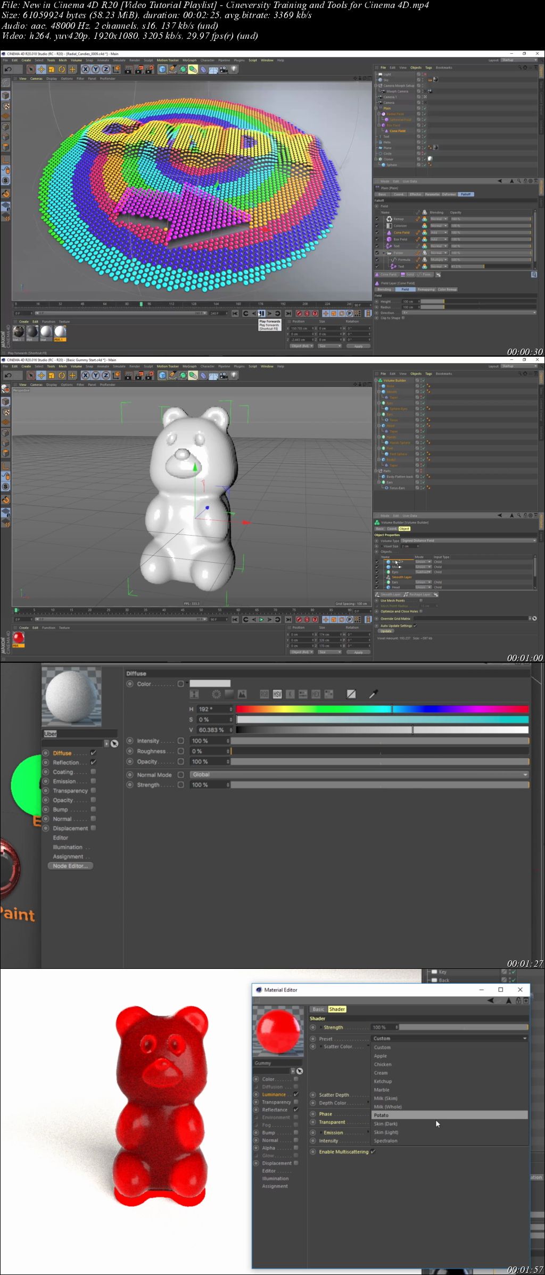
Task: Click Diffuse color swatch
Action: 210,684
